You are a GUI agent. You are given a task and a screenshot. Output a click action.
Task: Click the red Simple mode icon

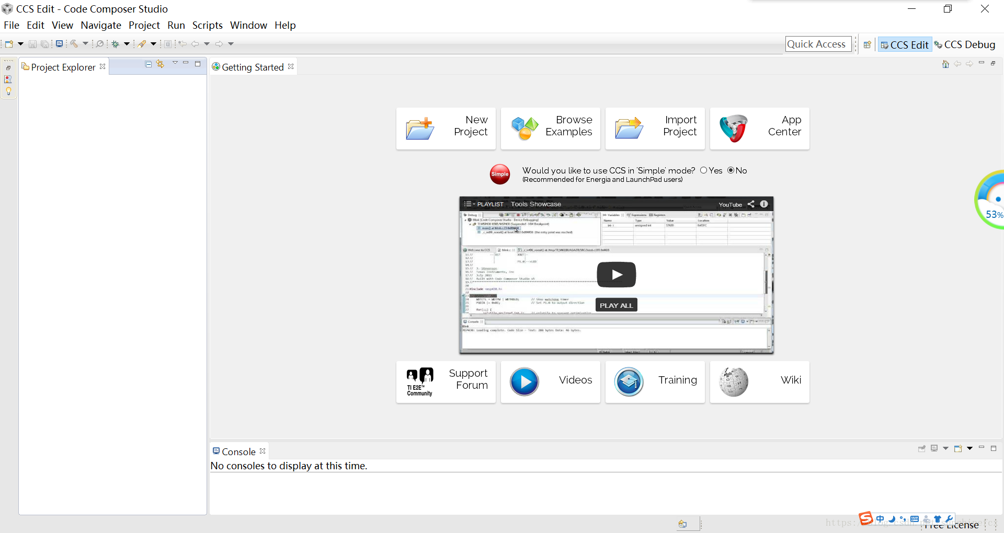tap(500, 174)
